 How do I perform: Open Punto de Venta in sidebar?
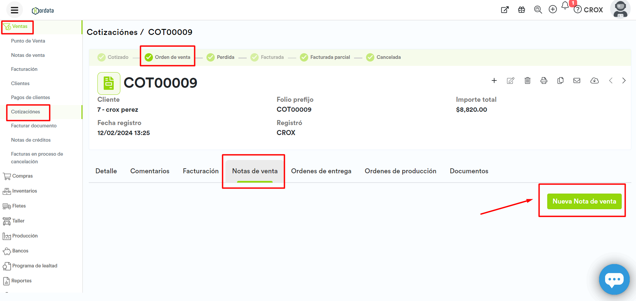click(x=28, y=41)
